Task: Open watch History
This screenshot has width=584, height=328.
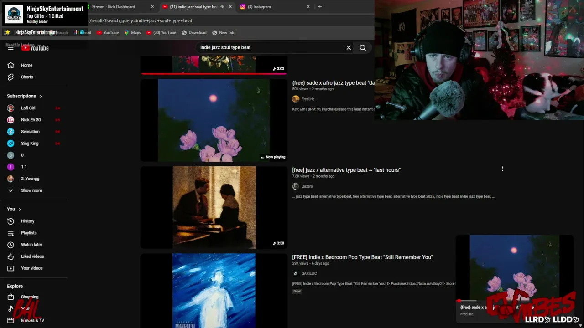Action: coord(27,221)
